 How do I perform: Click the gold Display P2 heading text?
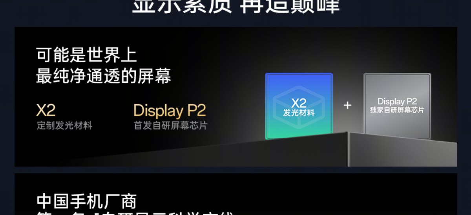click(170, 111)
